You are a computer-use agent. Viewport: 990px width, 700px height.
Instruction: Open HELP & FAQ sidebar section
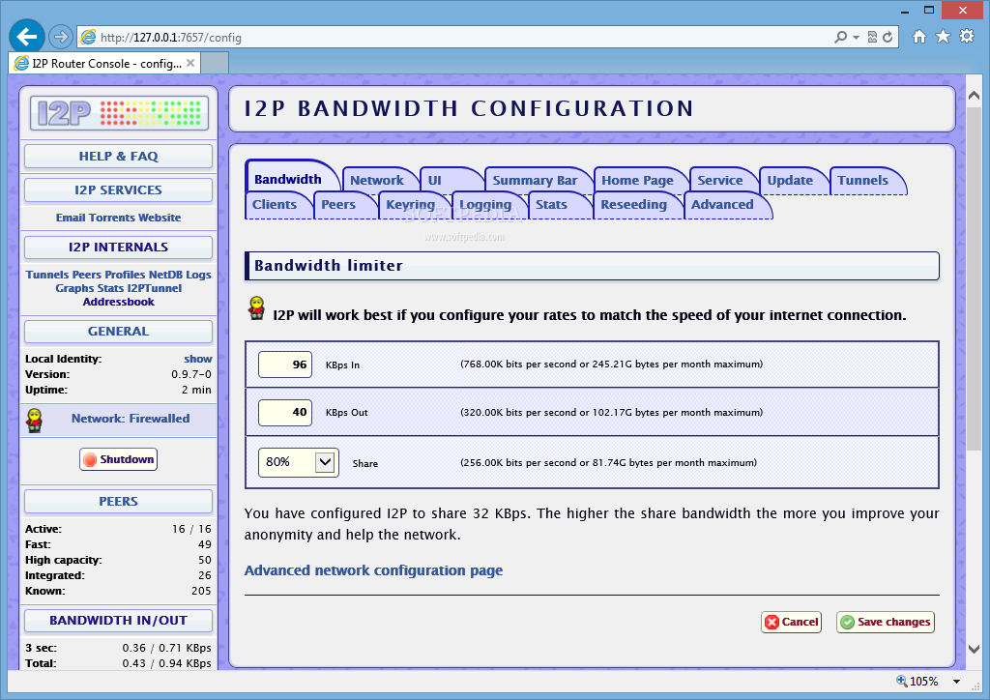(x=119, y=157)
